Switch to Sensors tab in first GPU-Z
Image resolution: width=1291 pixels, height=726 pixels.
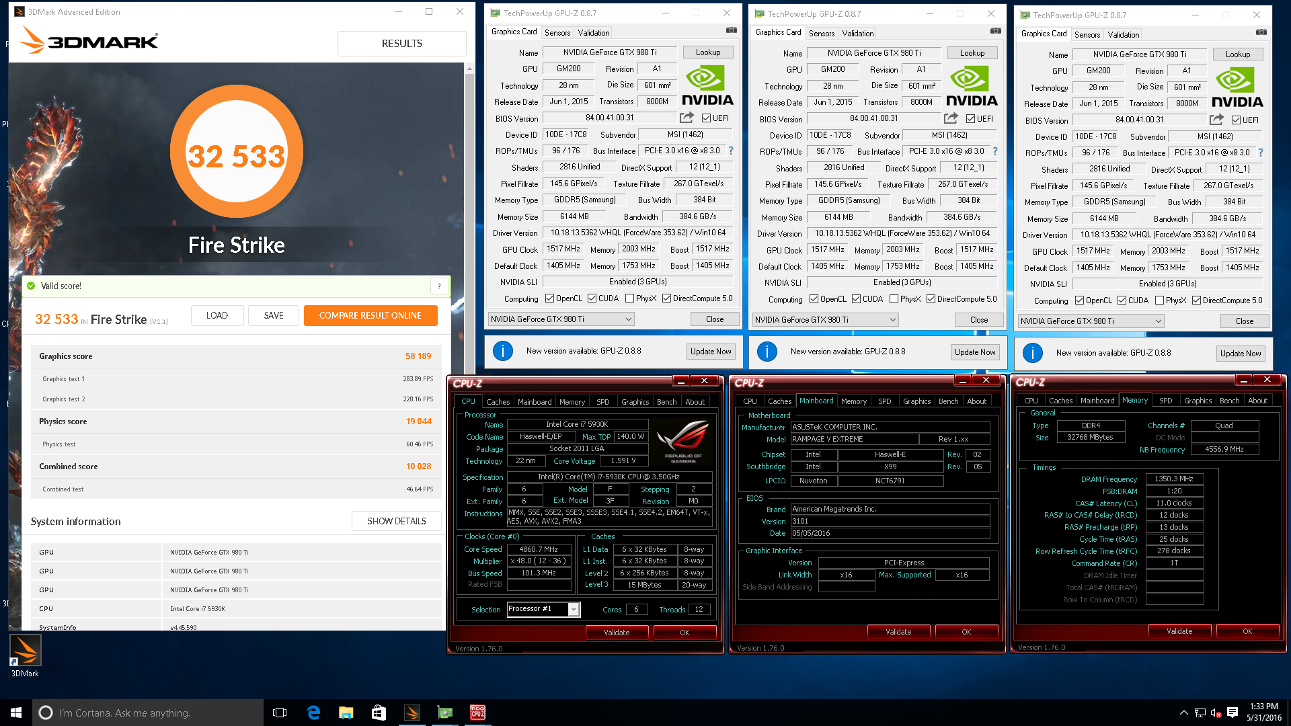tap(557, 32)
